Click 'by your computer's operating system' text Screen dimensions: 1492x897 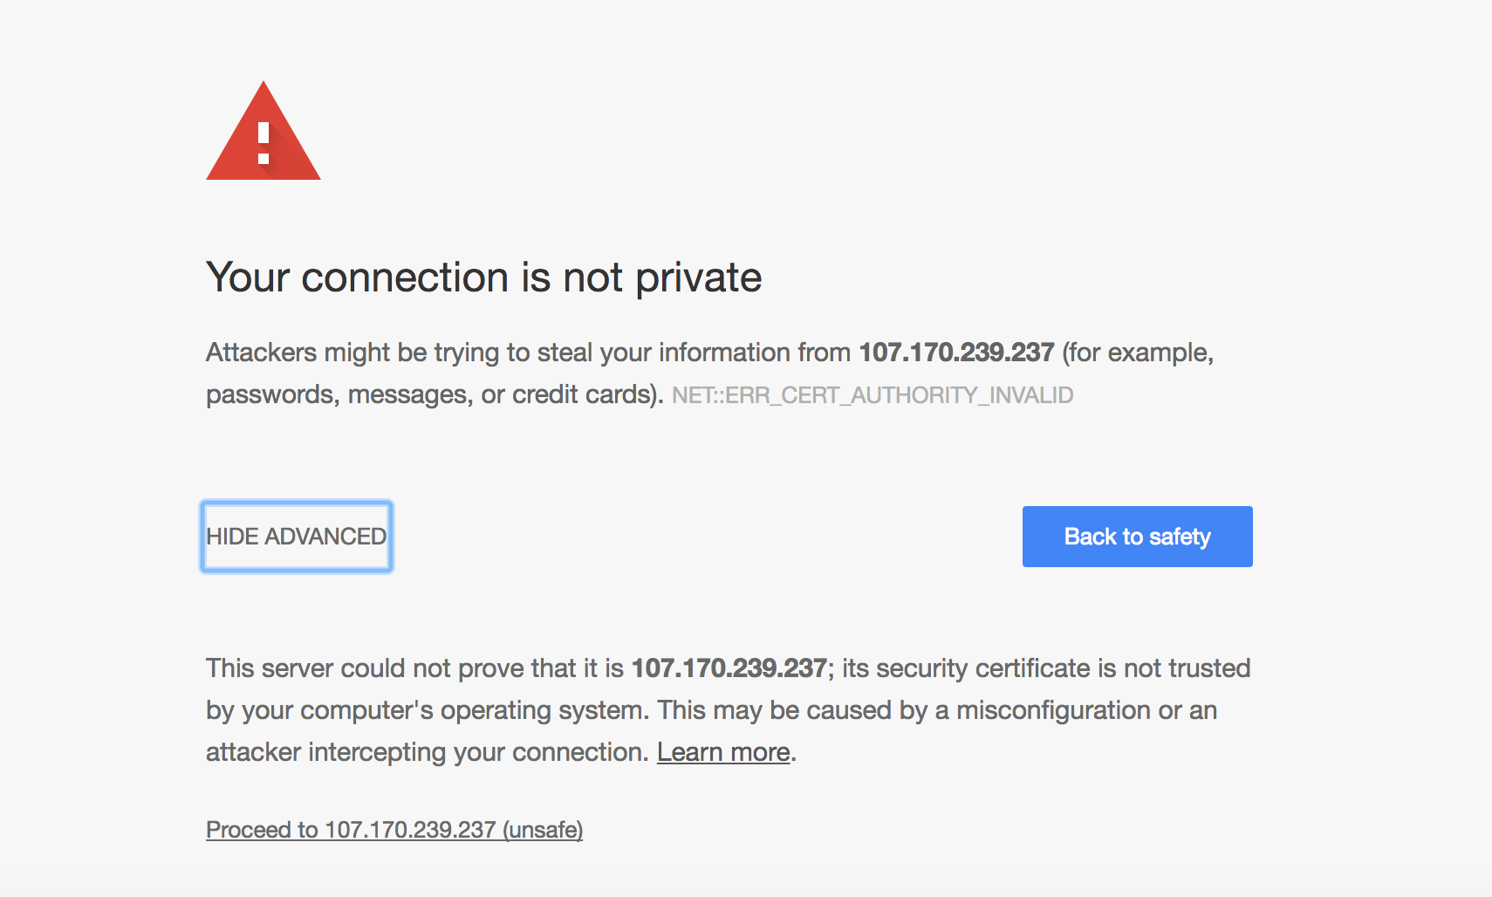point(426,710)
